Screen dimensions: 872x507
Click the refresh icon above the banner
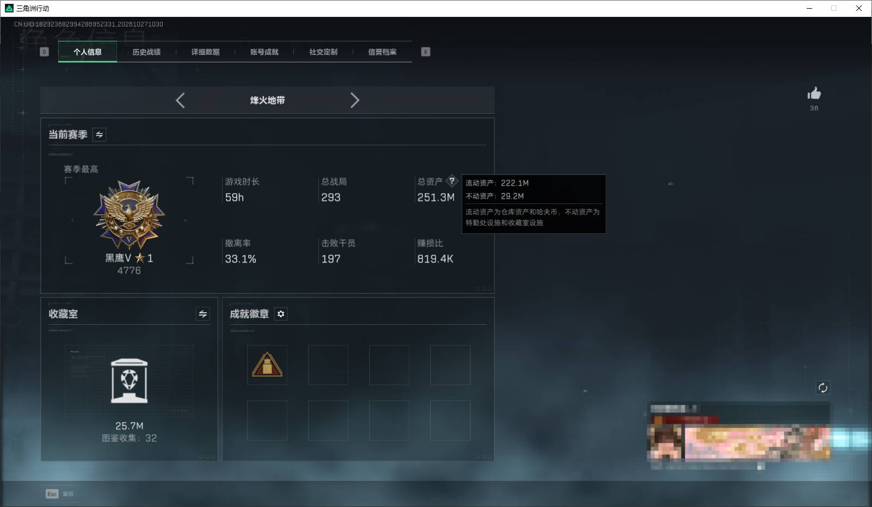(x=822, y=388)
